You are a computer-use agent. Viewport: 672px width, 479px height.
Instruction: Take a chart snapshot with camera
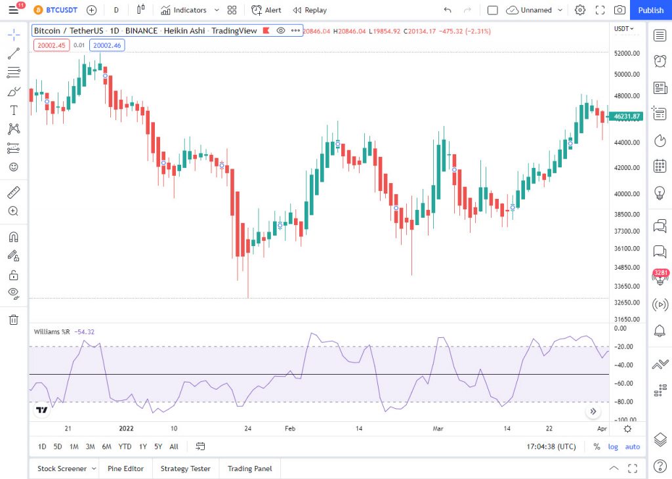(619, 10)
